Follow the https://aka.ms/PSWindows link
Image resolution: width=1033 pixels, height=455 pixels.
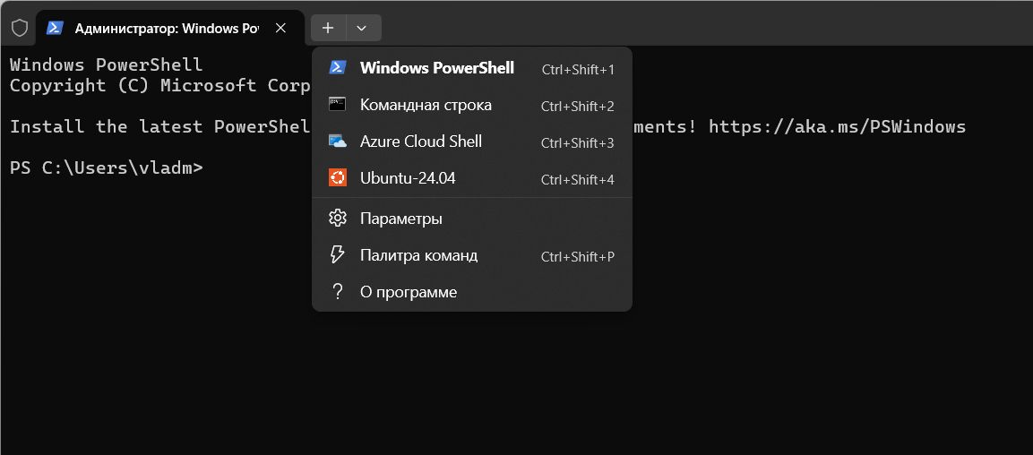(838, 126)
